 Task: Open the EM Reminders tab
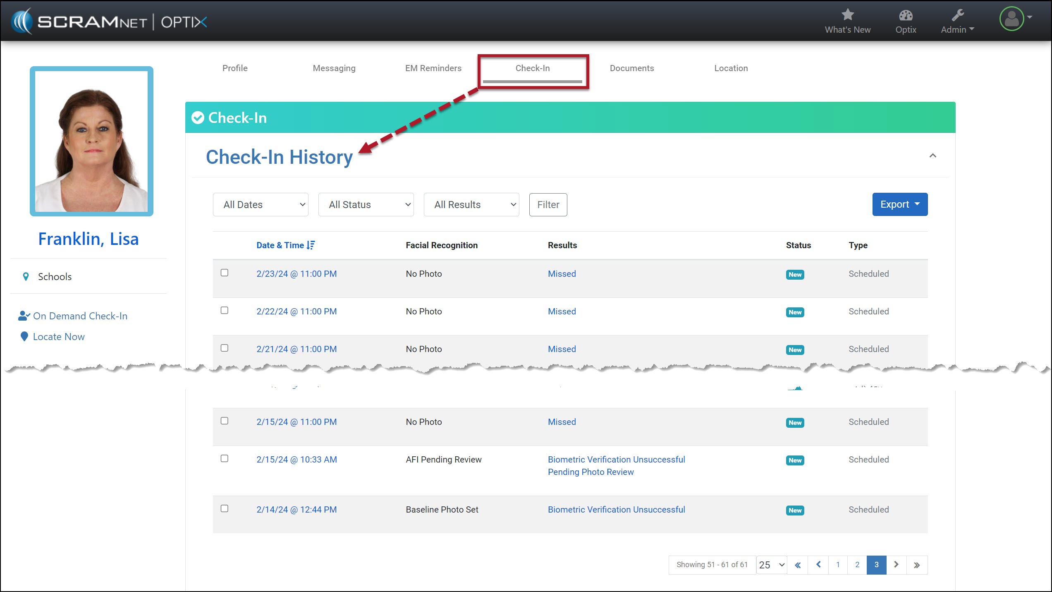(x=433, y=68)
